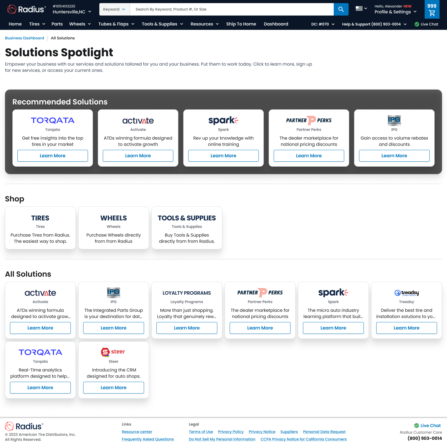Open the Terms of Use link

click(201, 432)
